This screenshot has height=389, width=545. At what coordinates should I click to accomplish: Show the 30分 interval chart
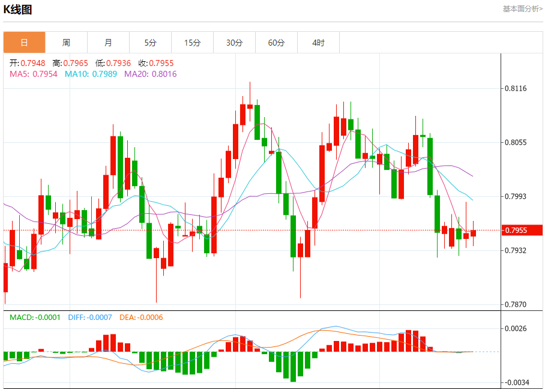[x=235, y=43]
